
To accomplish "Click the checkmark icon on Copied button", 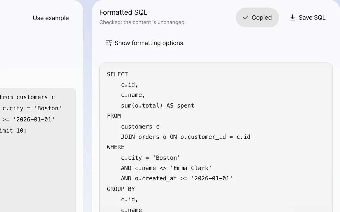I will point(246,18).
